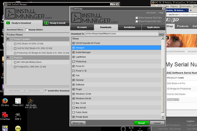Open the IrfanView desktop icon
The height and width of the screenshot is (131, 197).
click(x=5, y=116)
